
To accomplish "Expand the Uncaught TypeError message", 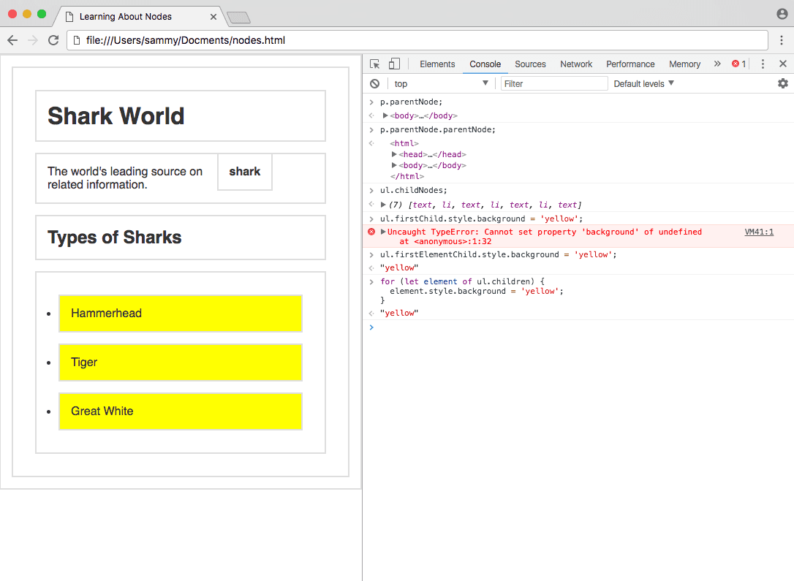I will pos(383,232).
